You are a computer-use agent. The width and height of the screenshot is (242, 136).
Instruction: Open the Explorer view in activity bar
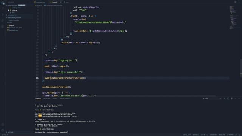point(3,3)
